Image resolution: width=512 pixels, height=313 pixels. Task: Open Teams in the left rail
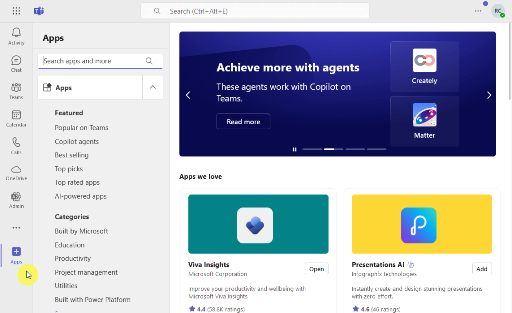pos(16,91)
